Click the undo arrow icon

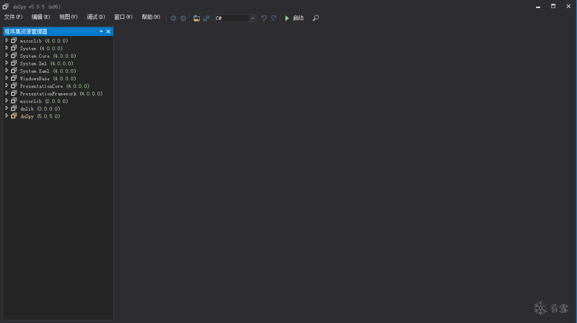(x=264, y=18)
